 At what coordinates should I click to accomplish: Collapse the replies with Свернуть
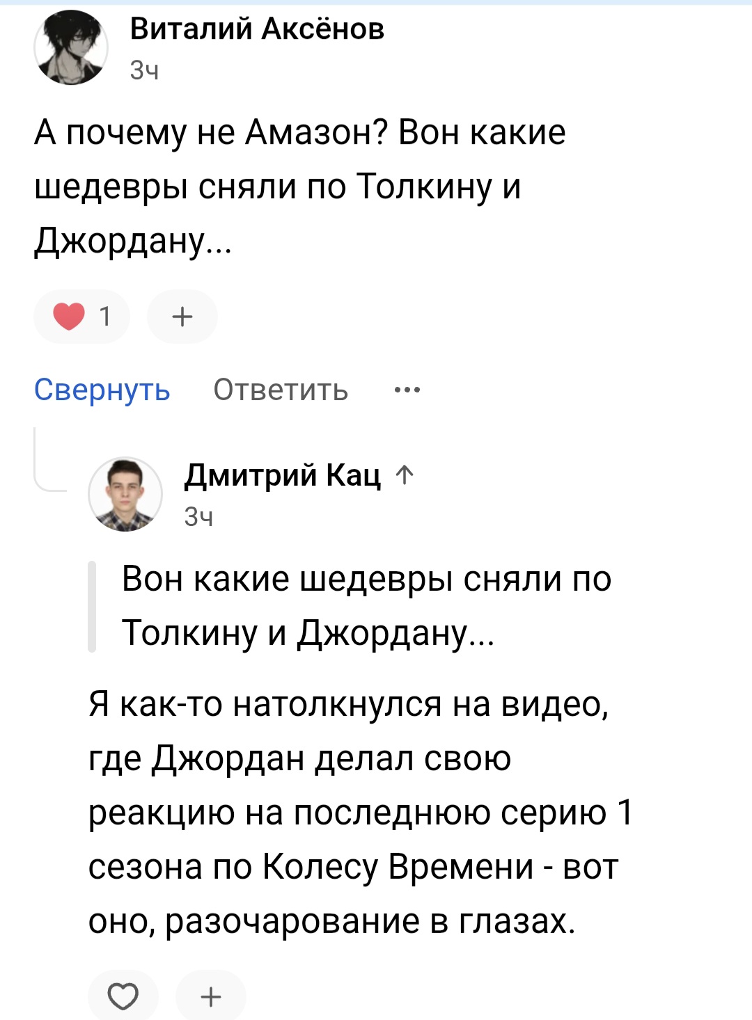point(102,390)
